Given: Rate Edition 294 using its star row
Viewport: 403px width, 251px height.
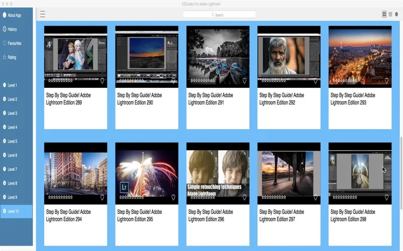Looking at the screenshot, I should point(60,197).
